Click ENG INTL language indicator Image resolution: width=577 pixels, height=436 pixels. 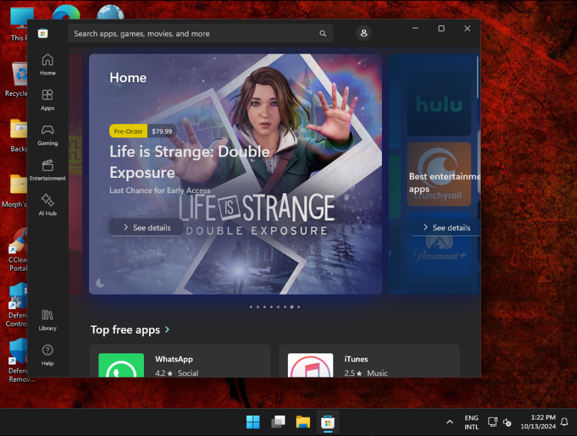point(472,422)
